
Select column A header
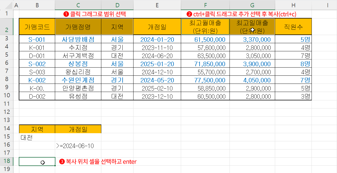coord(16,5)
